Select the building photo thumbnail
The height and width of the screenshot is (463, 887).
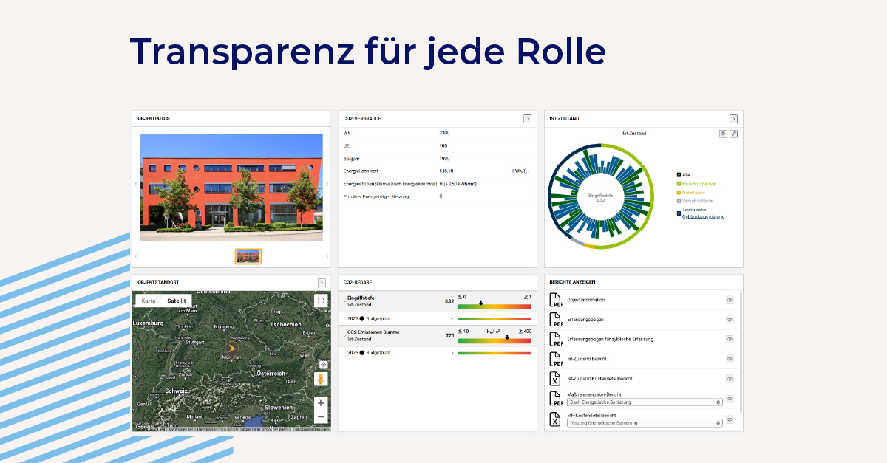pos(248,256)
